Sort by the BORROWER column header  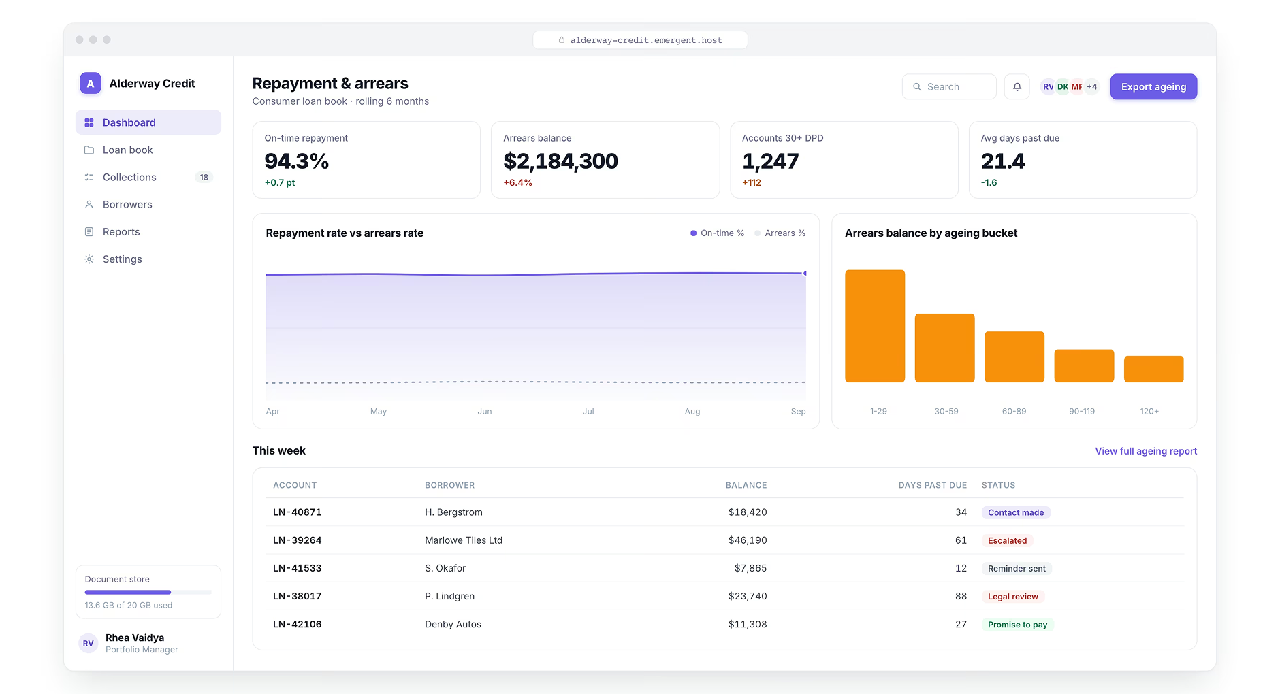(x=449, y=485)
